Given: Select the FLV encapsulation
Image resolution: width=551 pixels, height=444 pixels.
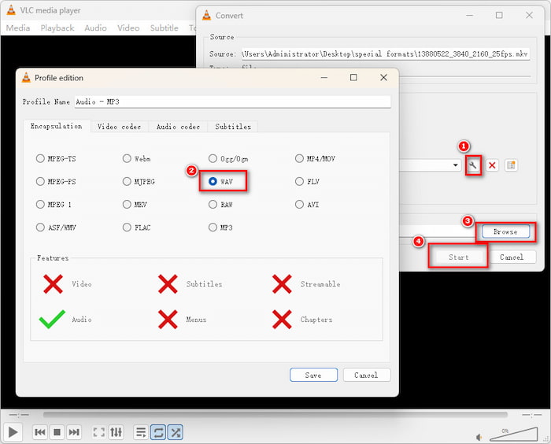Looking at the screenshot, I should [x=307, y=181].
